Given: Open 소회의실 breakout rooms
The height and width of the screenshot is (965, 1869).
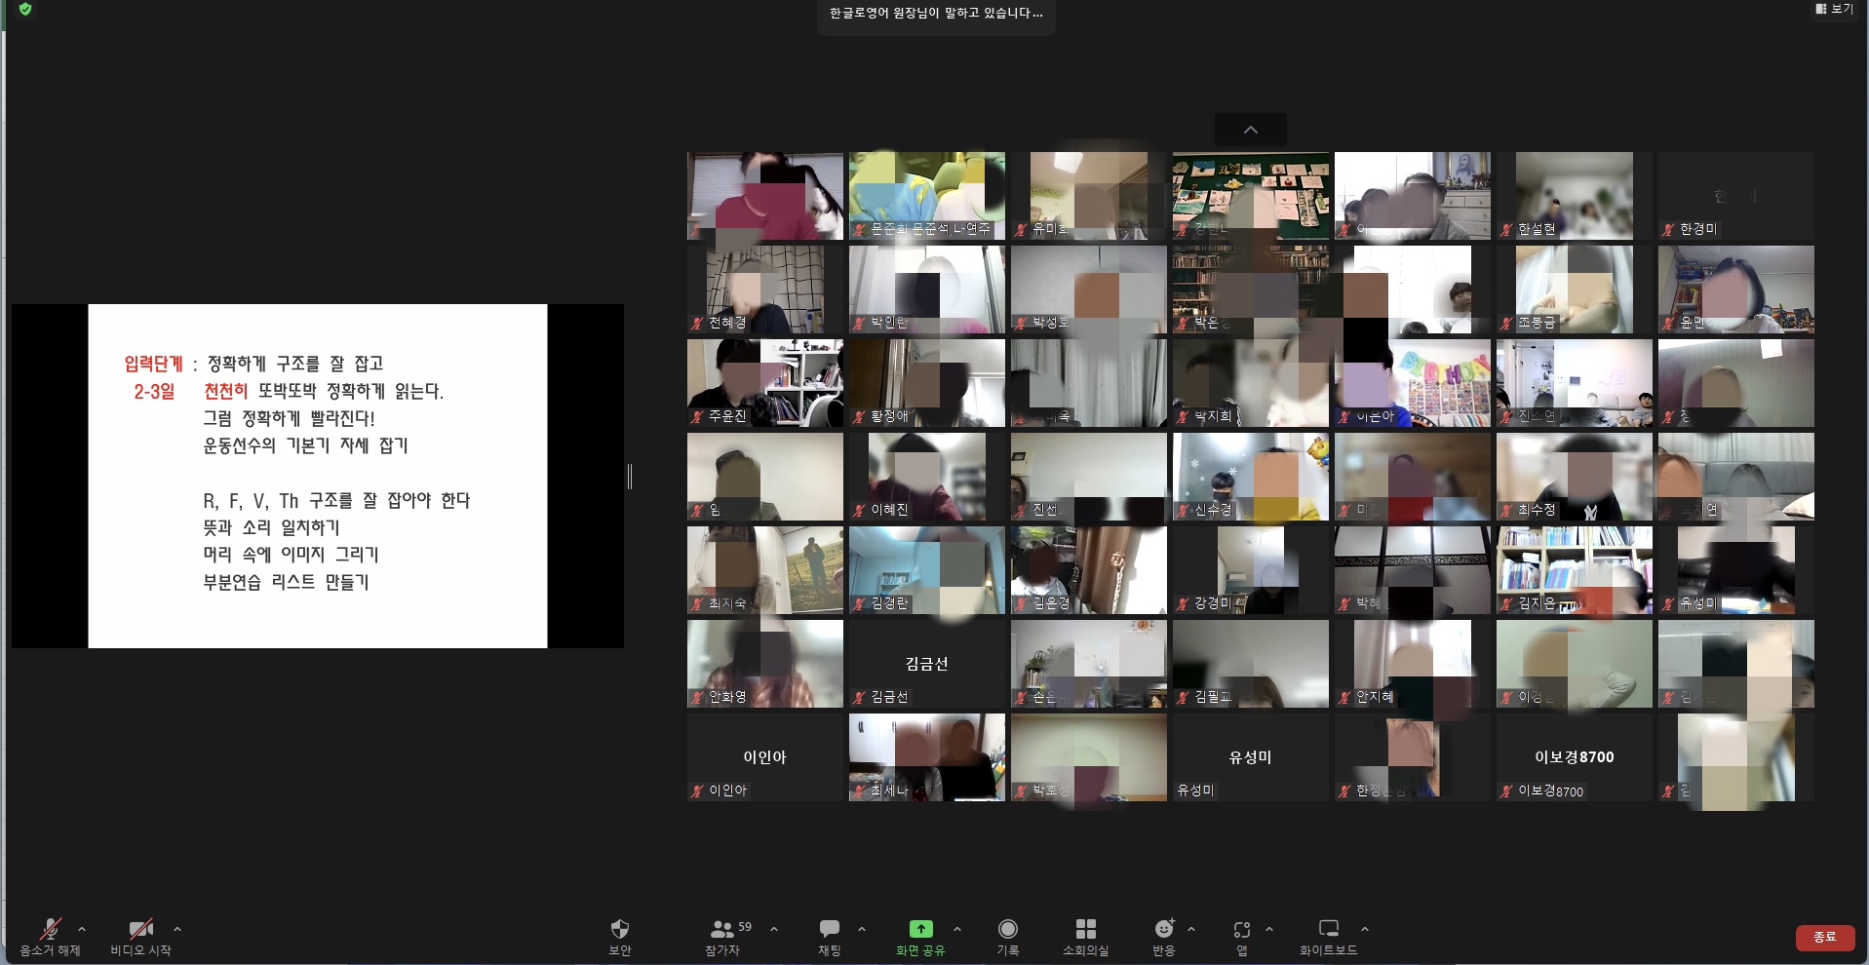Looking at the screenshot, I should point(1085,929).
